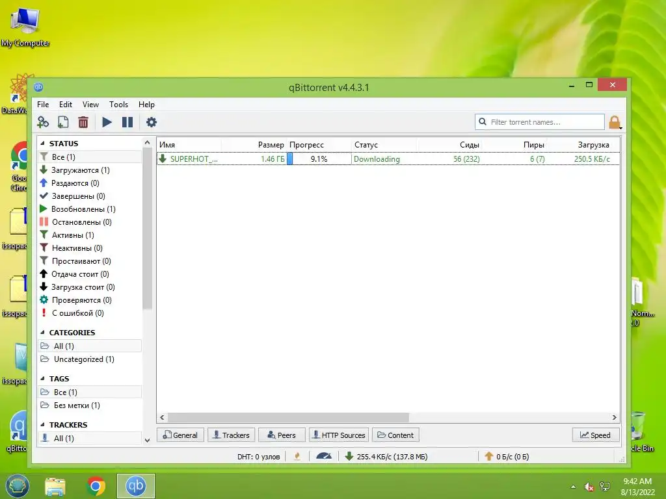Select the Остановлены (0) status filter

[90, 222]
